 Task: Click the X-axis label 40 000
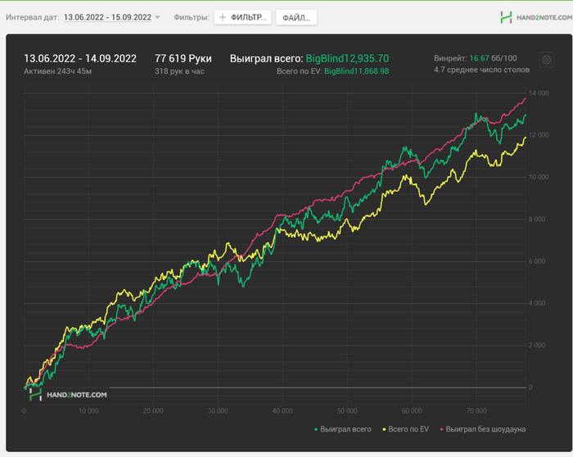pyautogui.click(x=282, y=411)
